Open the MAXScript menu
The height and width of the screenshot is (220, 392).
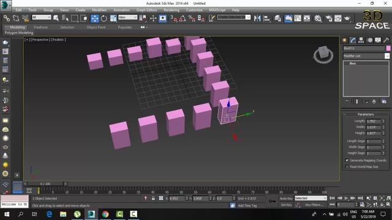point(217,10)
